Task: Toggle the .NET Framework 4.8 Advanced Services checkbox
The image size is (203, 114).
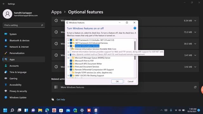Action: point(71,43)
